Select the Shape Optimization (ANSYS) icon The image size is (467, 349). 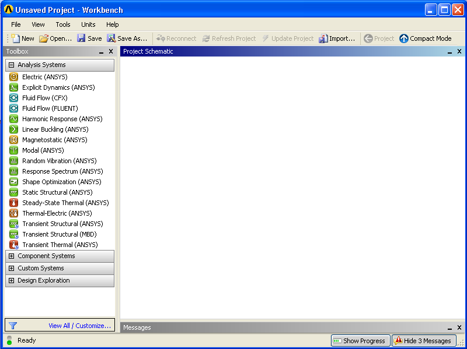pyautogui.click(x=13, y=182)
